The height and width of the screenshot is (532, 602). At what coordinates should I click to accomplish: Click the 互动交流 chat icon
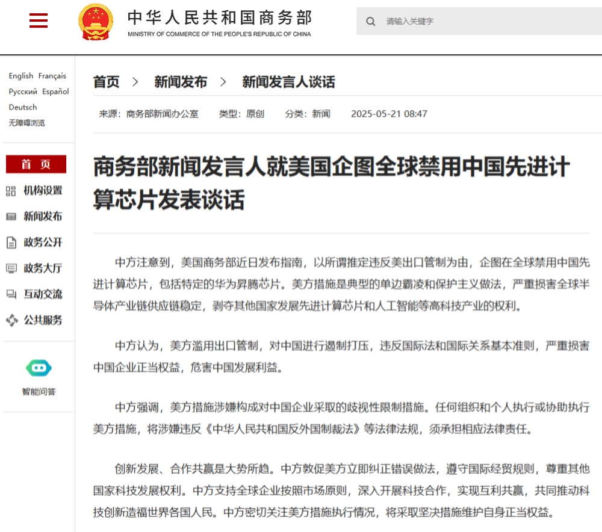(11, 294)
